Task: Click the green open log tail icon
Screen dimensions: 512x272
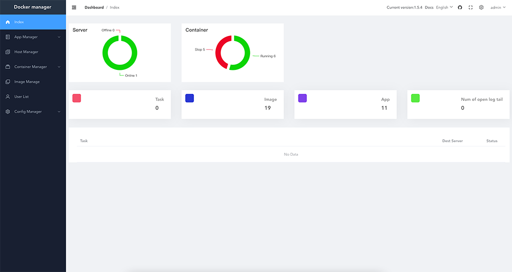Action: pyautogui.click(x=415, y=98)
